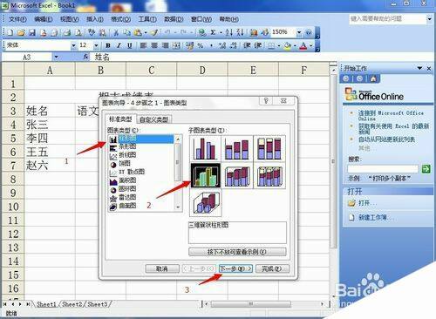Open the font size dropdown
This screenshot has width=436, height=319.
pos(96,45)
